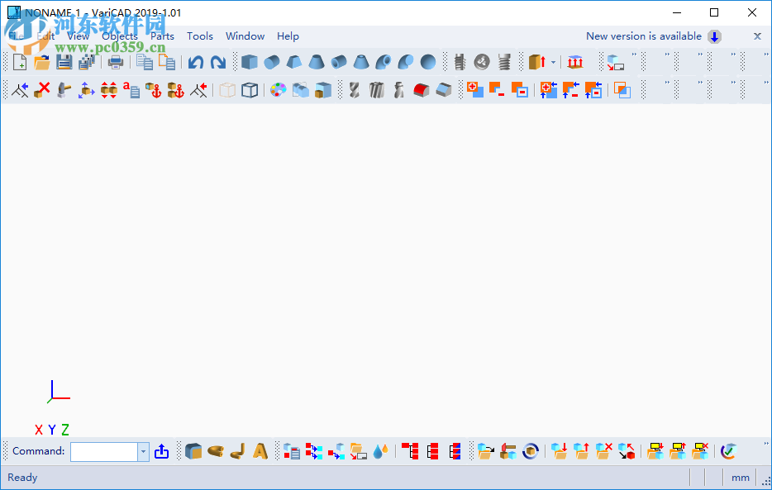Open the Window menu
772x490 pixels.
coord(245,36)
